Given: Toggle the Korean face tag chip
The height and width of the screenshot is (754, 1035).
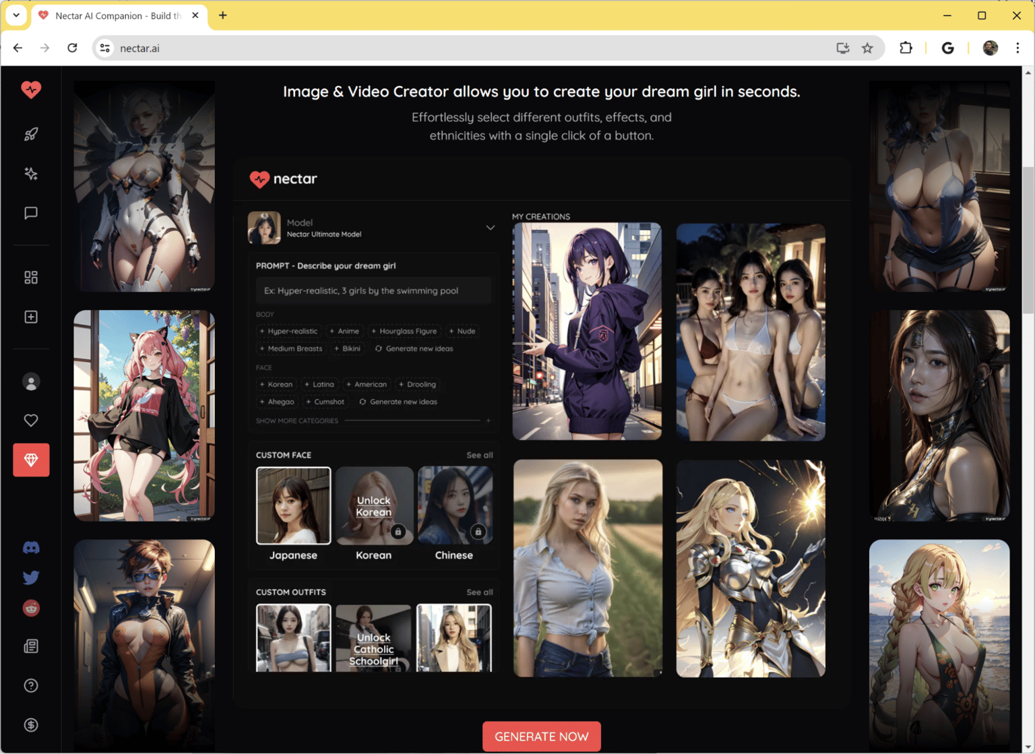Looking at the screenshot, I should click(x=276, y=384).
